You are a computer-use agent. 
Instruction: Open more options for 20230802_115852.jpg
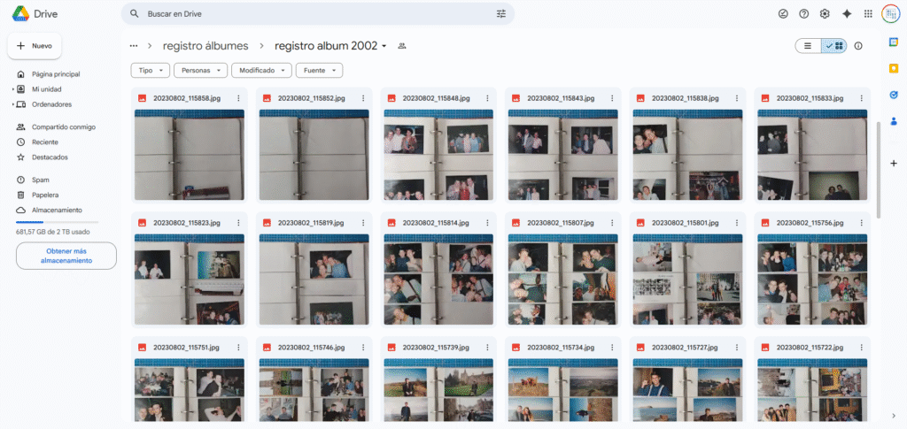(x=363, y=98)
